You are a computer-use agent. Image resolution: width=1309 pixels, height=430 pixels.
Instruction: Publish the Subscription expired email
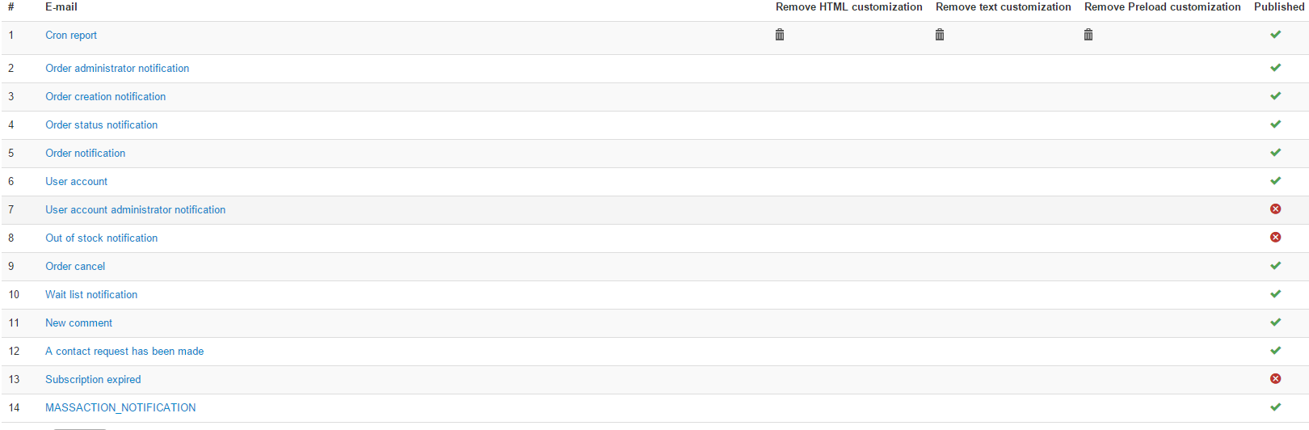point(1275,379)
